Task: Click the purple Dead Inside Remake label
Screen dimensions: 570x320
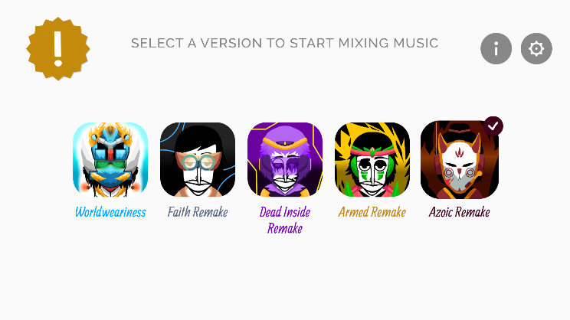Action: point(285,220)
